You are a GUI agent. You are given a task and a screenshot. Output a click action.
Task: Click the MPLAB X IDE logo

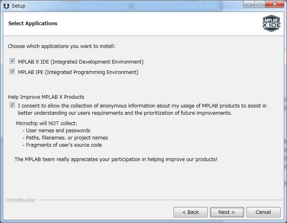click(x=271, y=24)
